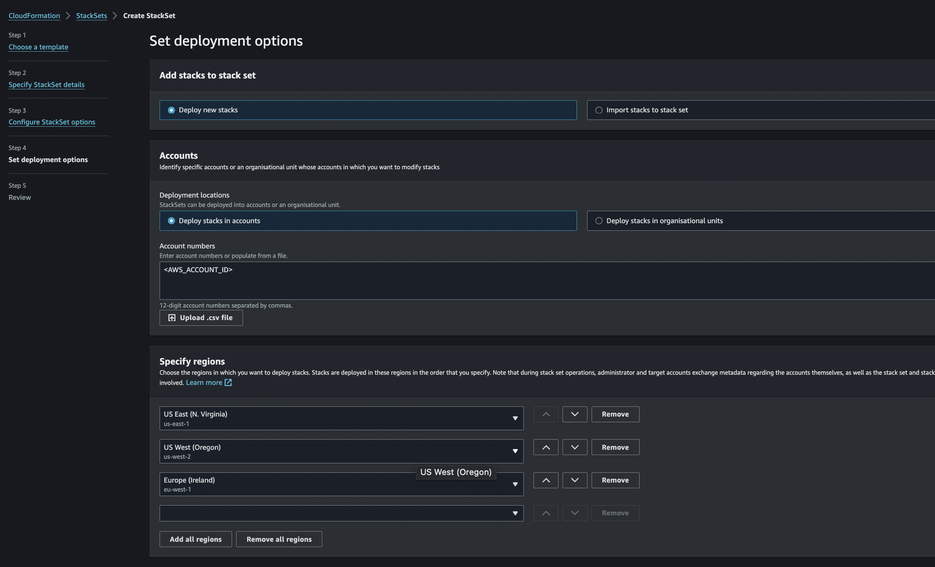Screen dimensions: 935x567
Task: Move Europe (Ireland) region down
Action: click(575, 480)
